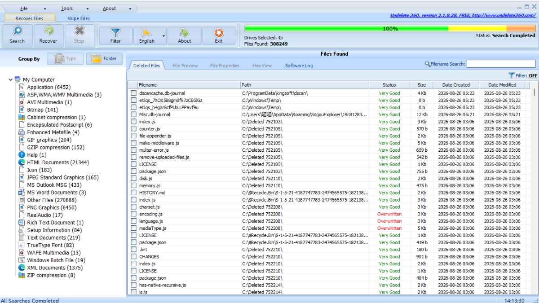
Task: Select the Application file type in tree
Action: [x=49, y=87]
